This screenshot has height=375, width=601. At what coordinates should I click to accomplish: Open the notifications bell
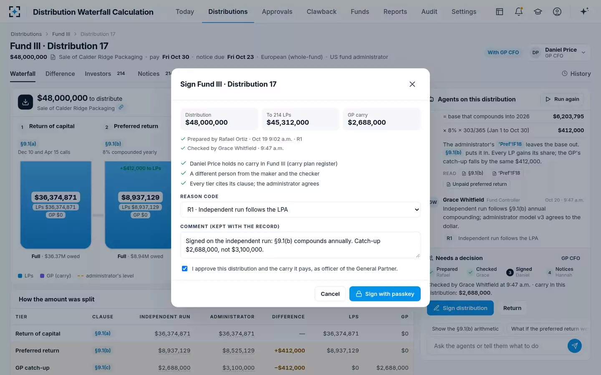519,12
